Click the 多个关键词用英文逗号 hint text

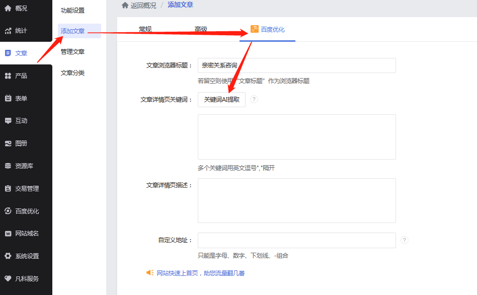[236, 168]
